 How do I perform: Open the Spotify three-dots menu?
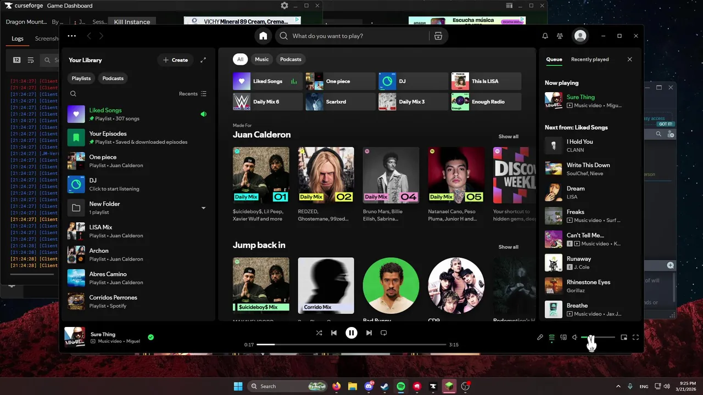tap(72, 36)
